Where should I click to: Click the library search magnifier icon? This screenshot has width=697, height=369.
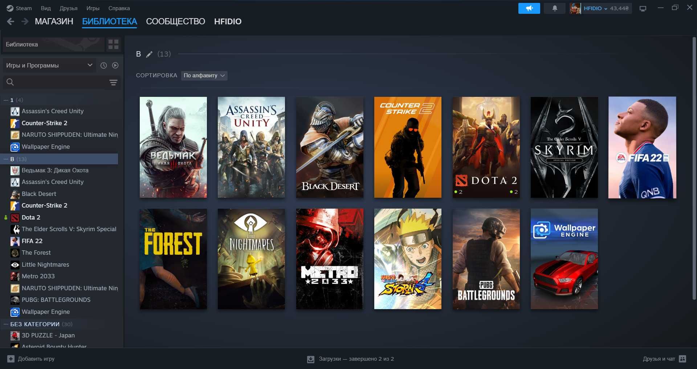[10, 82]
